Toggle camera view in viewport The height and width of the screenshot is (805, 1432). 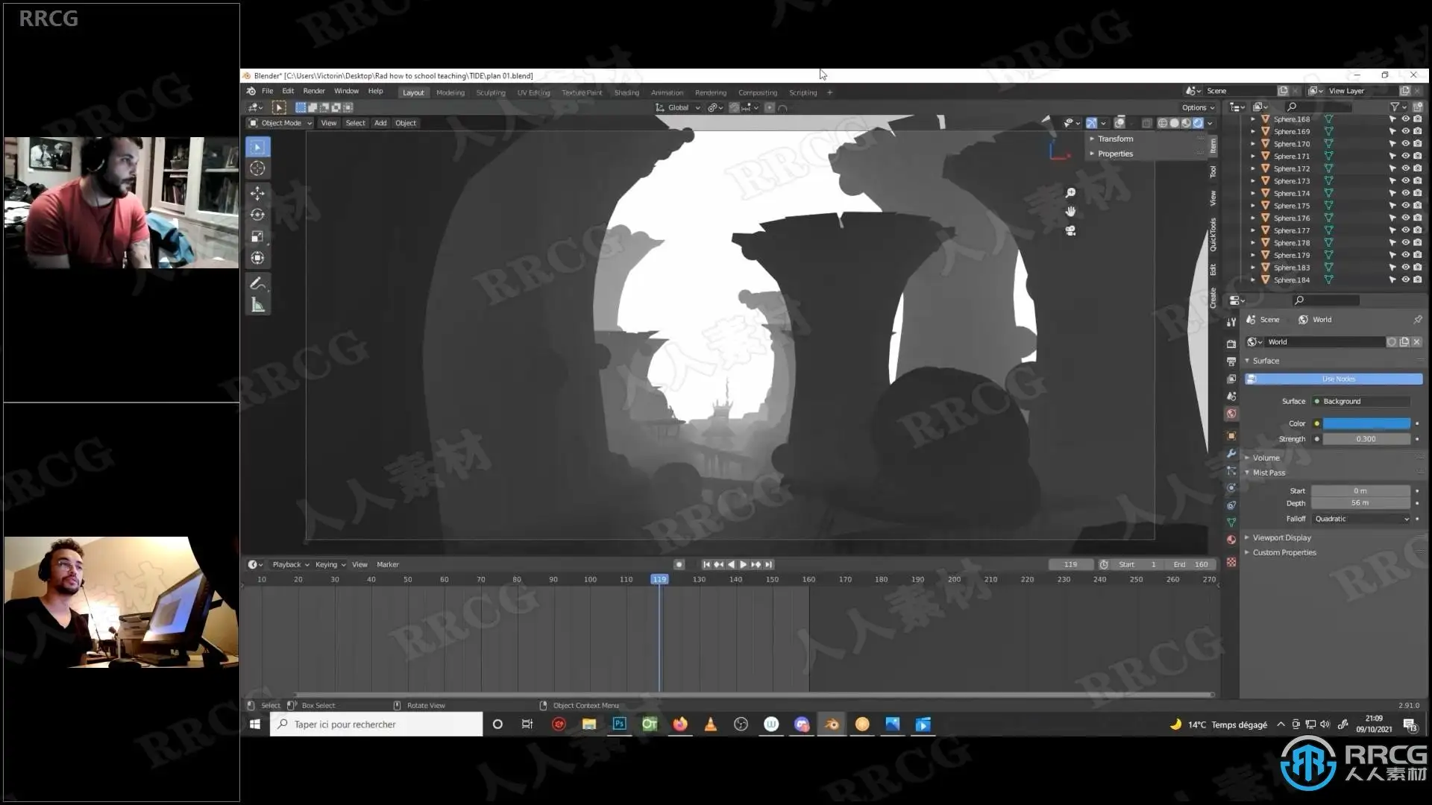click(x=1070, y=231)
